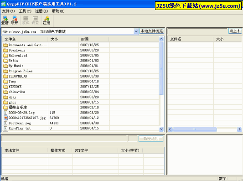
Task: Select the My Music folder
Action: click(14, 66)
